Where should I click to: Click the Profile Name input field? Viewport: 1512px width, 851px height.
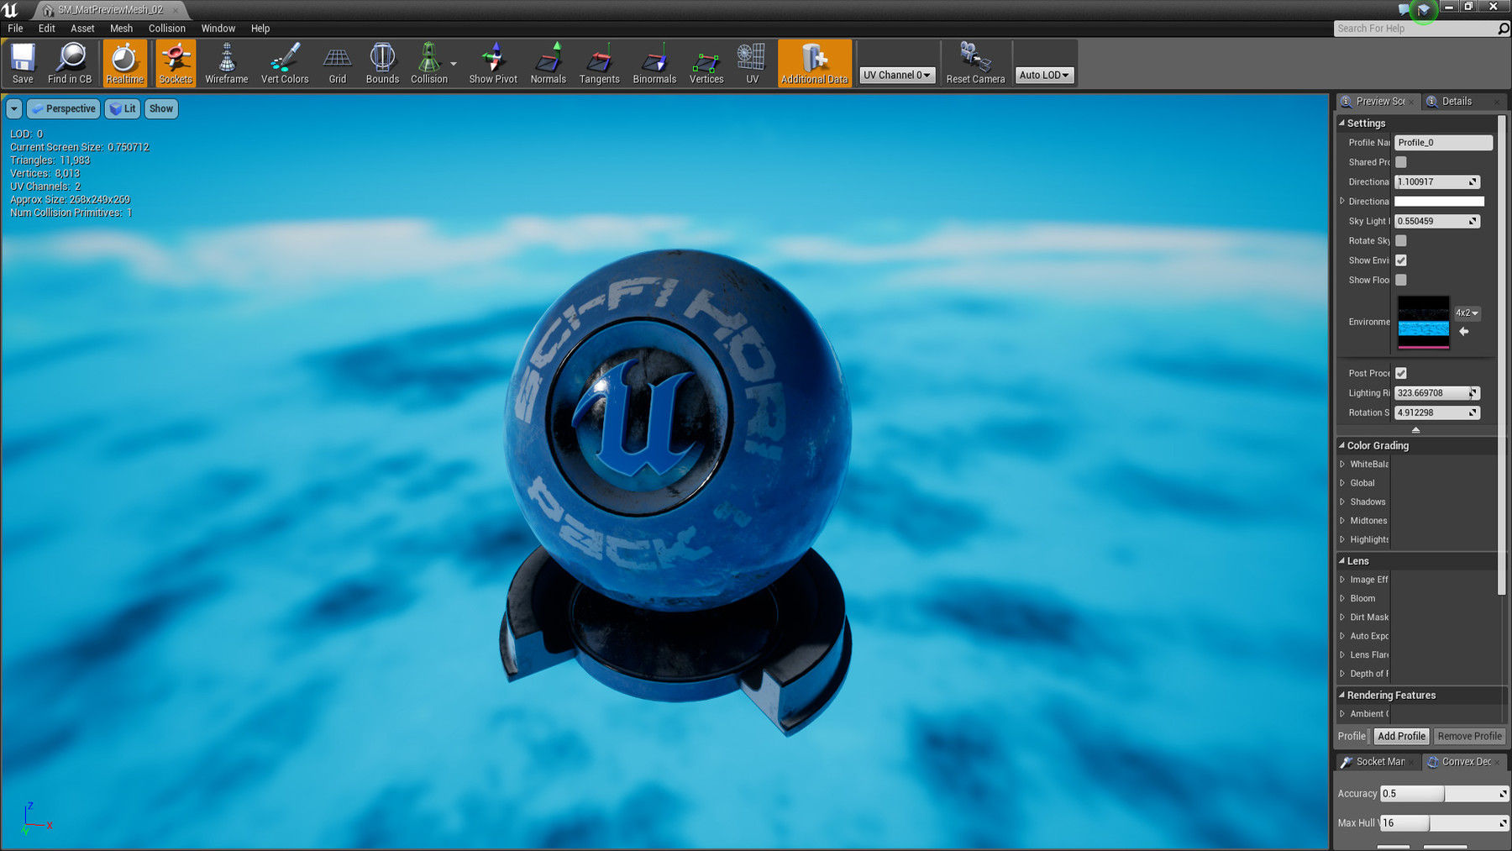(1443, 143)
